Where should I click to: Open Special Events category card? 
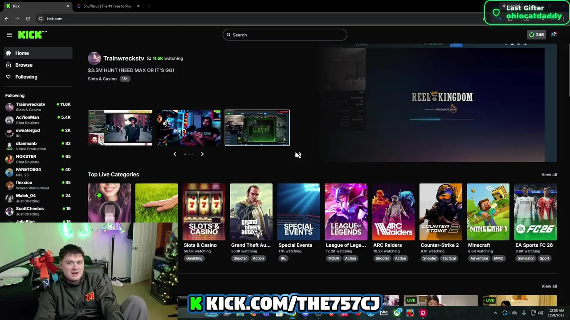coord(298,212)
